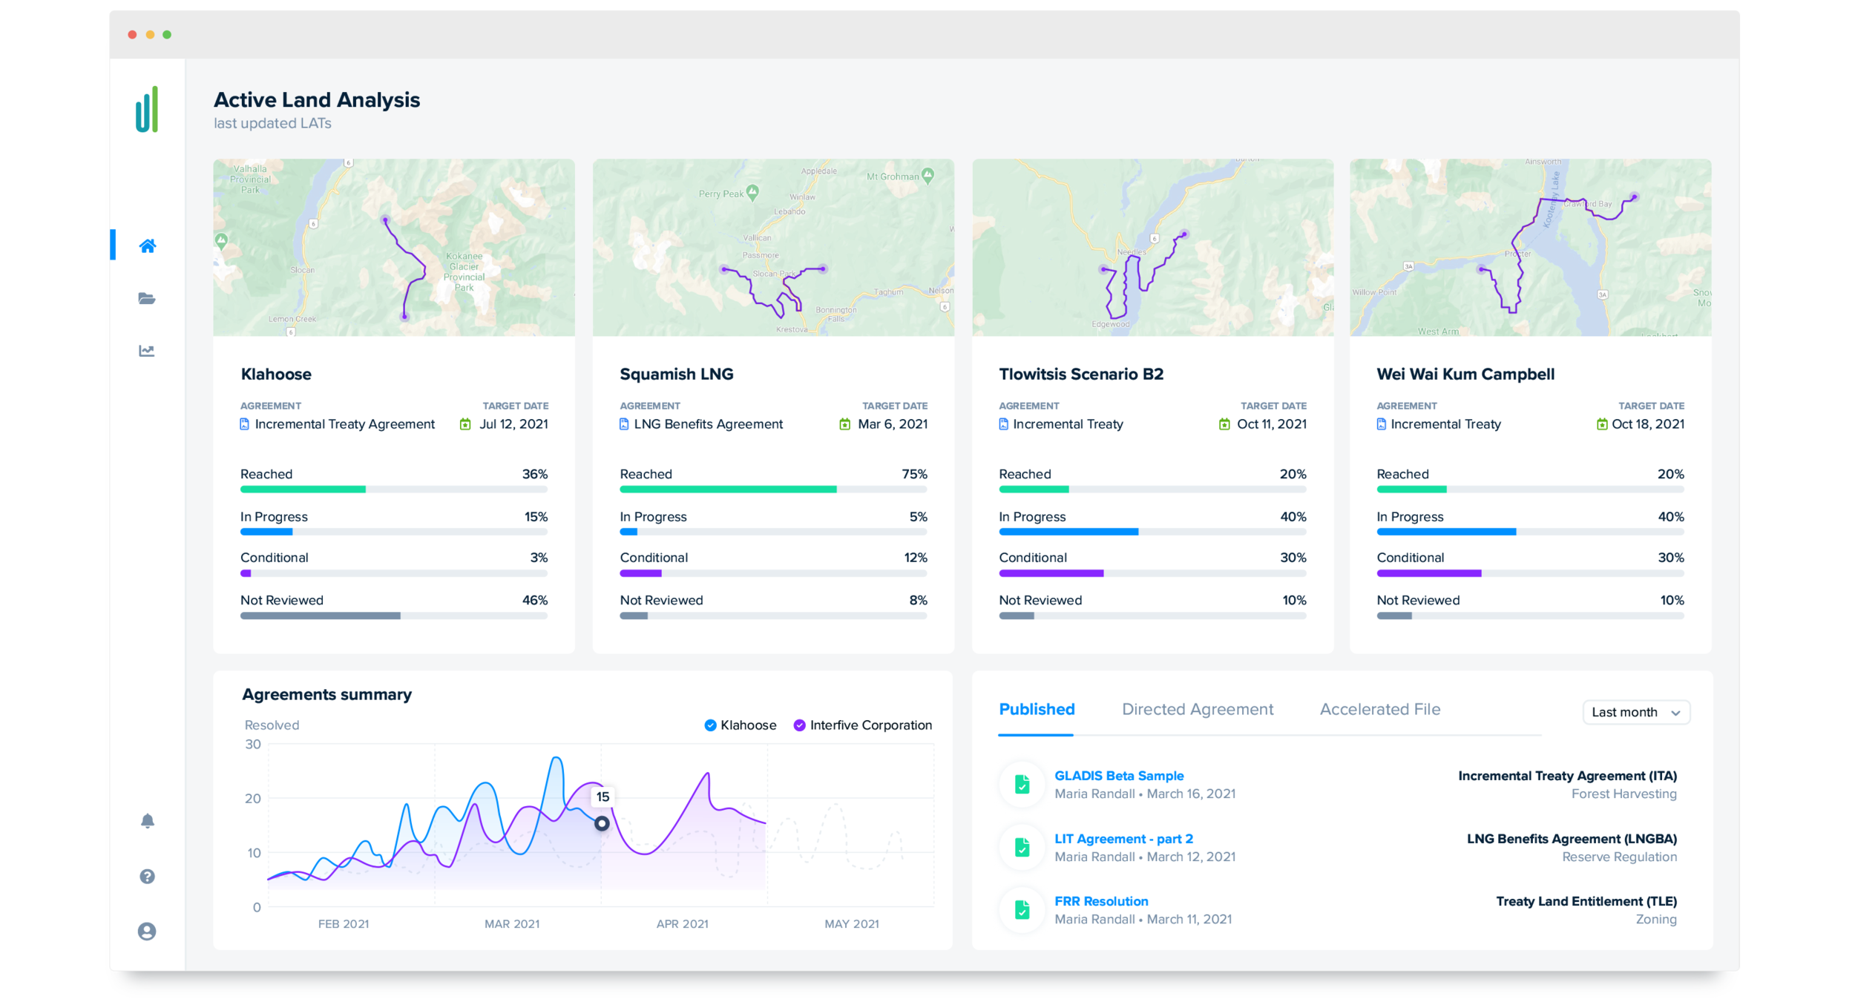This screenshot has width=1855, height=999.
Task: Toggle the Klahoose series in chart legend
Action: (740, 725)
